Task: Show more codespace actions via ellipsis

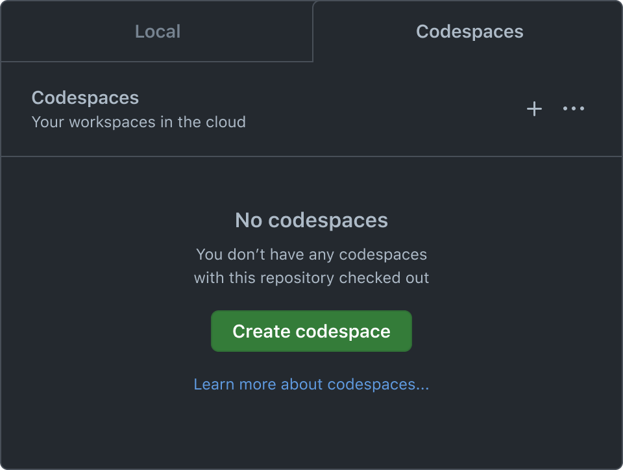Action: (574, 109)
